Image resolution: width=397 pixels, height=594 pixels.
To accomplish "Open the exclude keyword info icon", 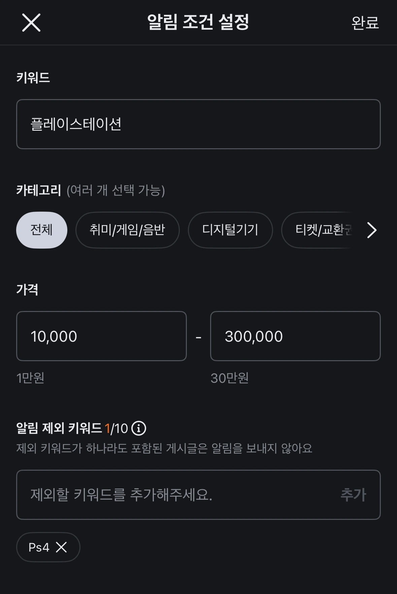I will tap(139, 428).
